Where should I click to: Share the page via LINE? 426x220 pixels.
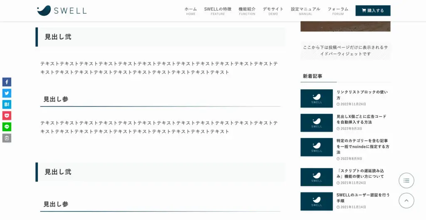pos(7,127)
